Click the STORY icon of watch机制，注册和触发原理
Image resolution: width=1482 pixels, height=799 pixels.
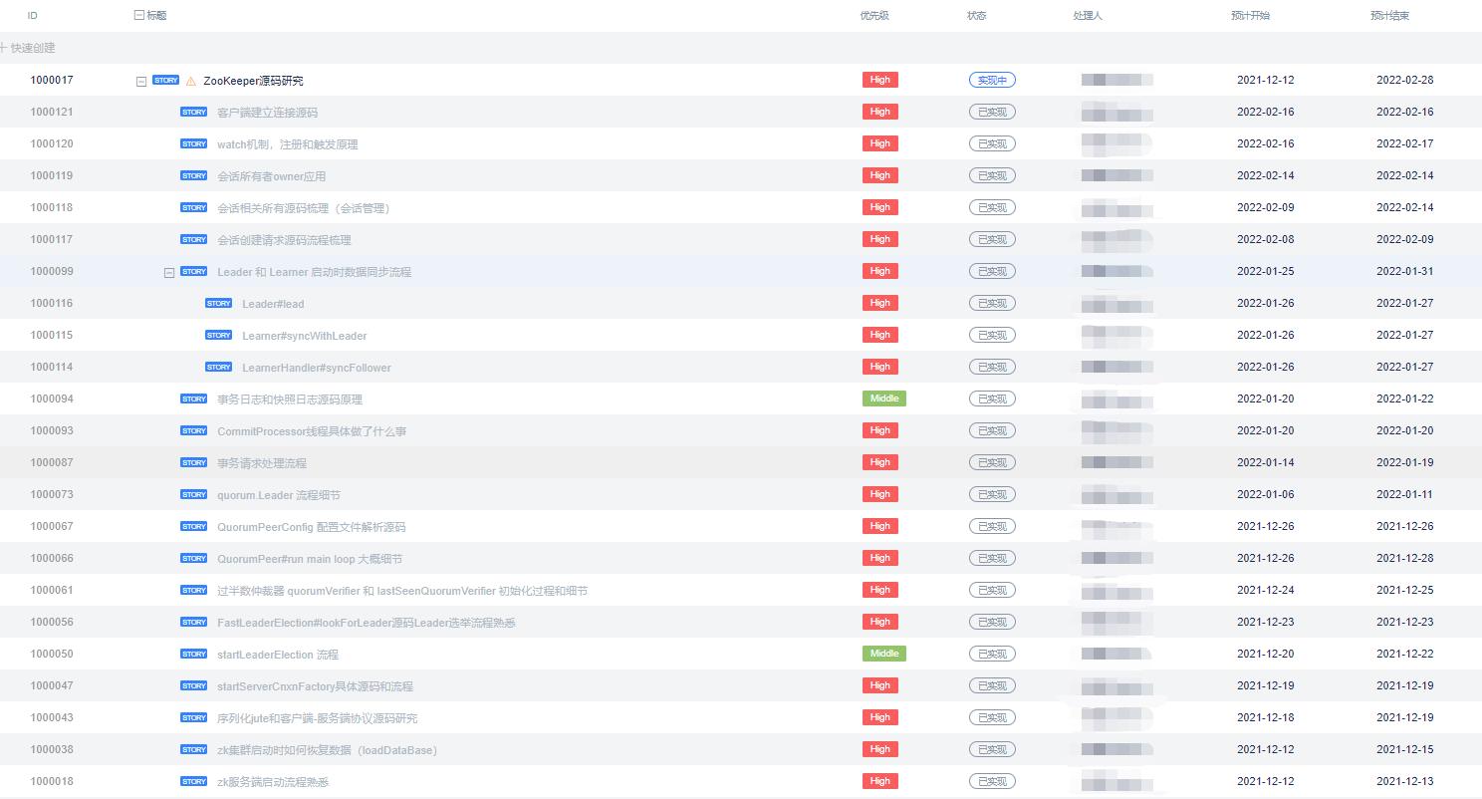point(194,144)
